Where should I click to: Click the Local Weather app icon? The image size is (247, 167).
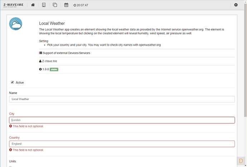(16, 24)
